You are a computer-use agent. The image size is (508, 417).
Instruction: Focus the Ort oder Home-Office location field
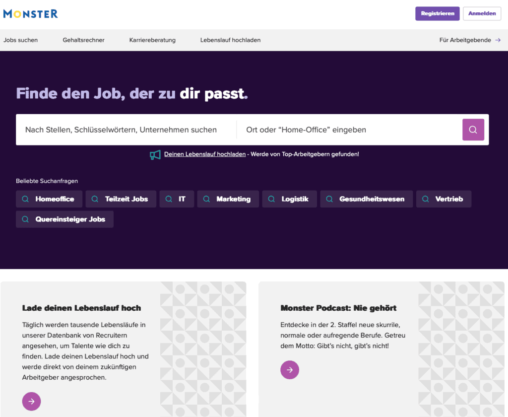(x=349, y=130)
